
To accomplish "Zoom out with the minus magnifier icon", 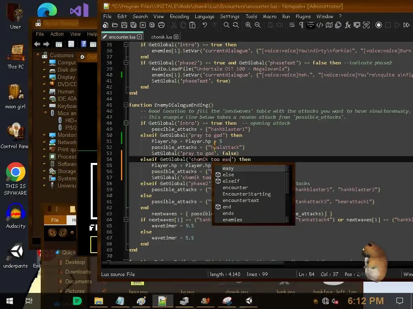I will pos(258,25).
